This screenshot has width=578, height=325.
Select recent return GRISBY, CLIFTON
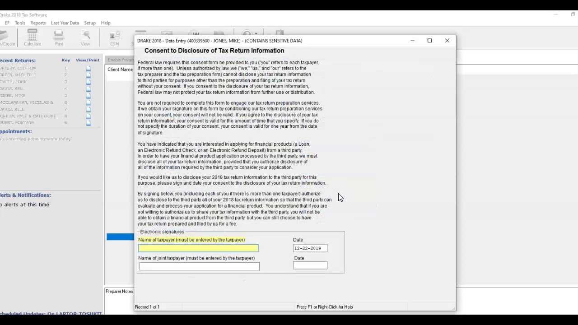click(18, 68)
